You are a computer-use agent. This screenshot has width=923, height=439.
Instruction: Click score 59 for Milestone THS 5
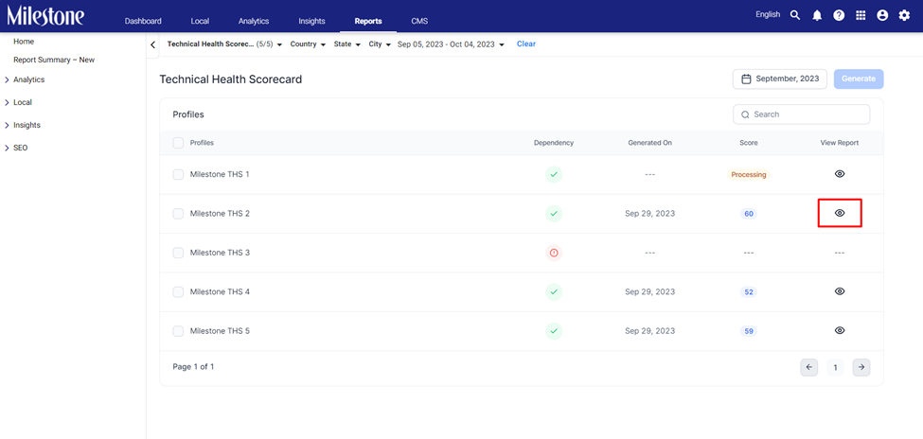[x=749, y=331]
